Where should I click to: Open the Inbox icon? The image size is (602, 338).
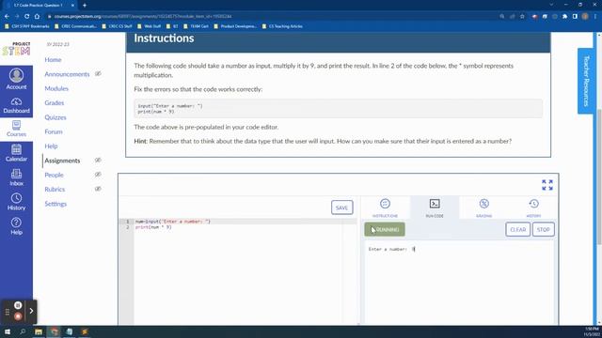[16, 177]
